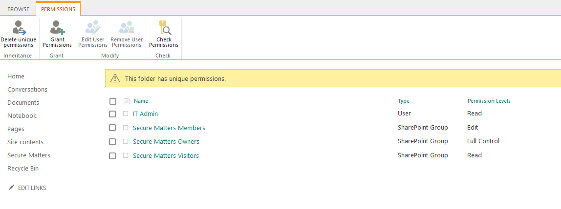Switch to the BROWSE tab
Screen dimensions: 561x209
coord(18,9)
